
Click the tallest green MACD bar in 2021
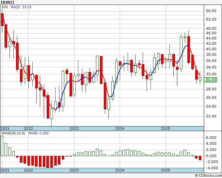2,146
